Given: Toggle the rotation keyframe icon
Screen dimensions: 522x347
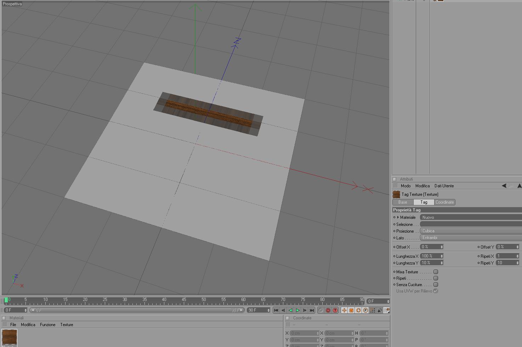Looking at the screenshot, I should 358,310.
